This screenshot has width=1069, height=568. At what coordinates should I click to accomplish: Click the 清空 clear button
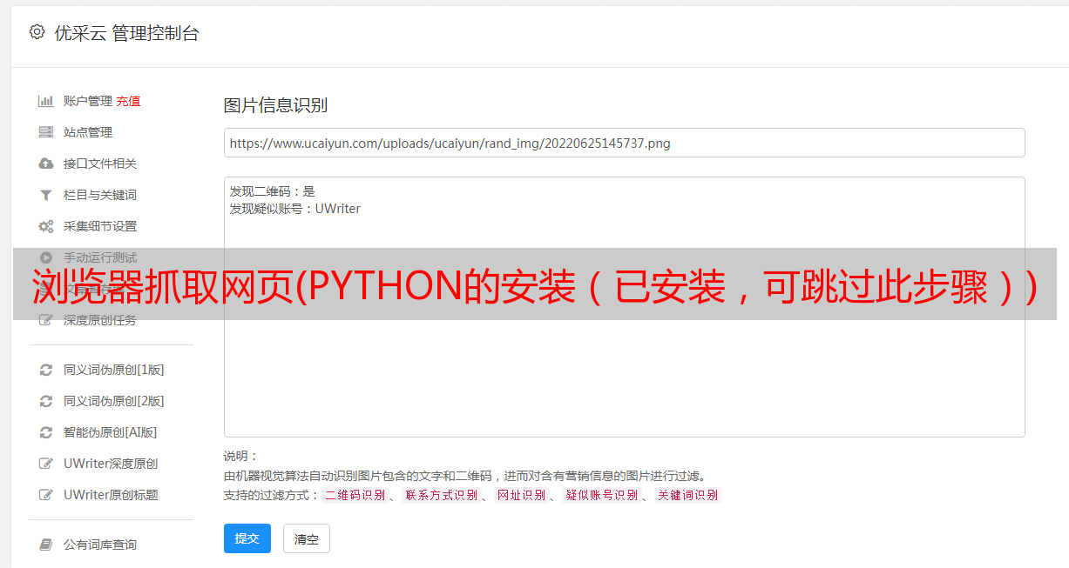(x=307, y=538)
